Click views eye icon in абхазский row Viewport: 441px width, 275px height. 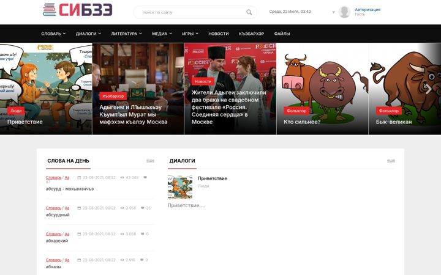point(122,234)
